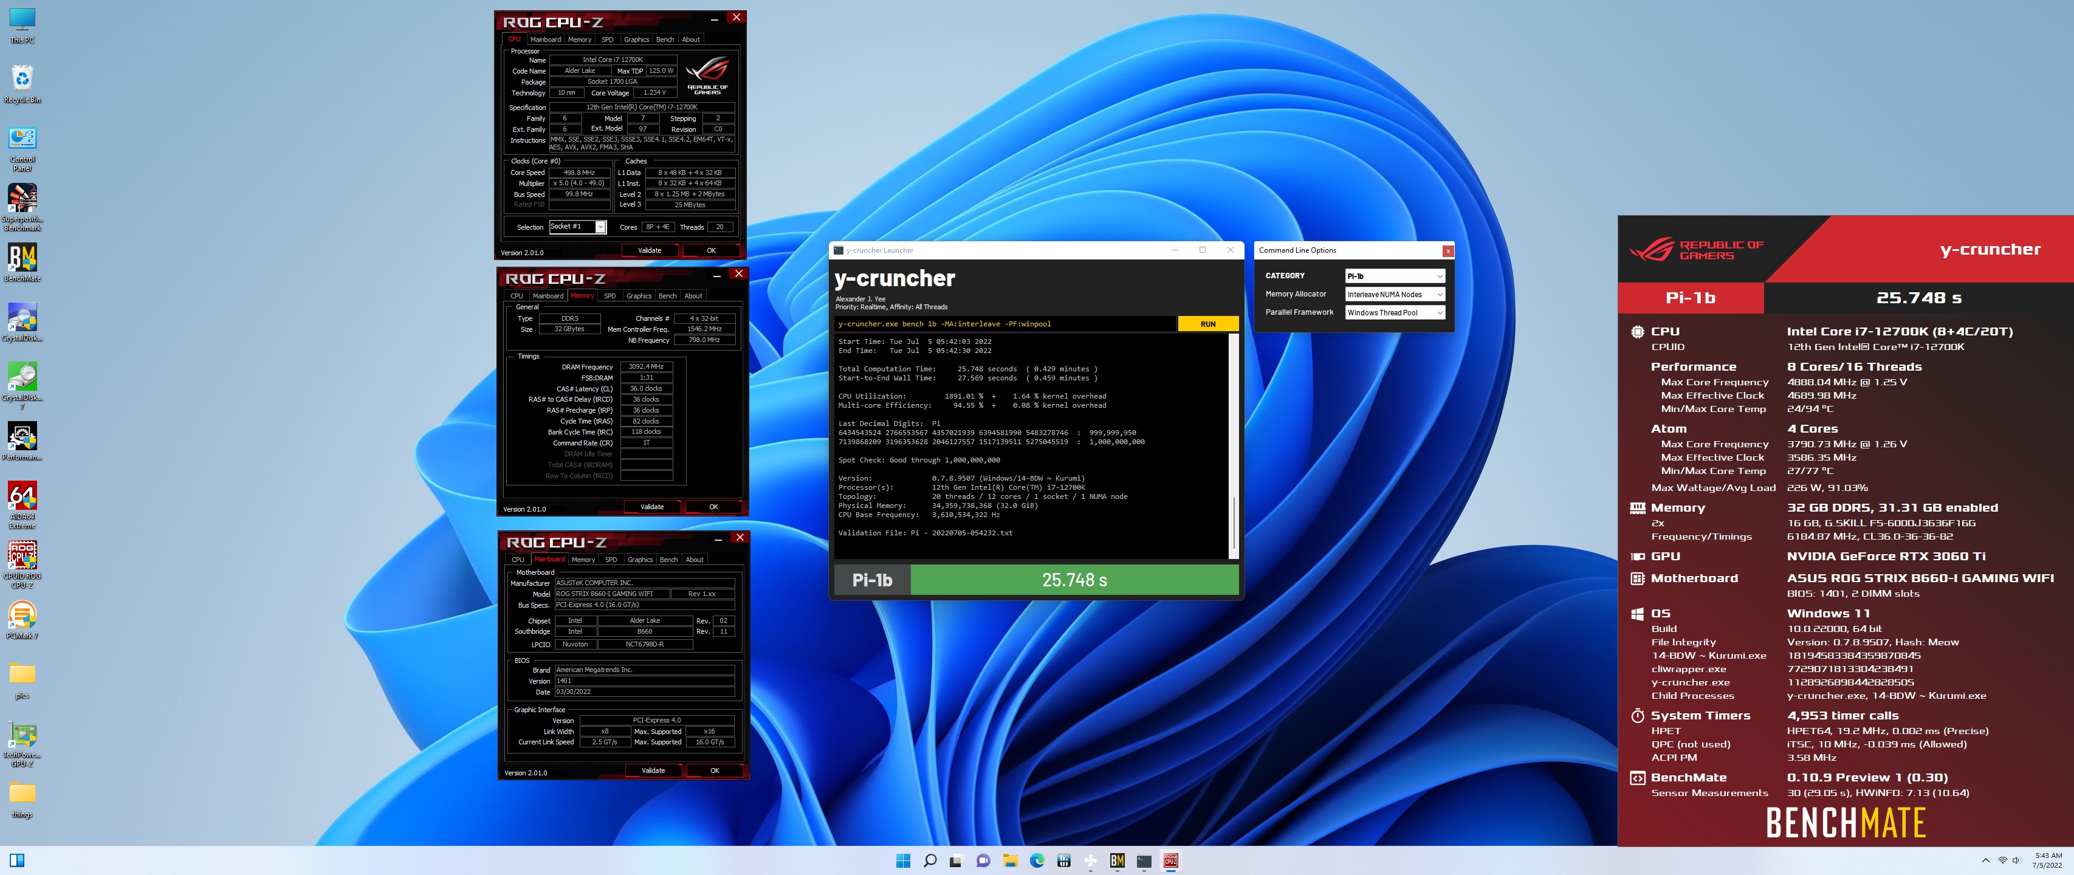Click NVIDIA GeForce RTX 3060 Ti in BenchMate
Screen dimensions: 2074x875
pyautogui.click(x=1886, y=556)
